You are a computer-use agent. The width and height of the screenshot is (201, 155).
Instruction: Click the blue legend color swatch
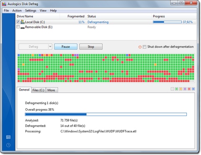tap(193, 89)
